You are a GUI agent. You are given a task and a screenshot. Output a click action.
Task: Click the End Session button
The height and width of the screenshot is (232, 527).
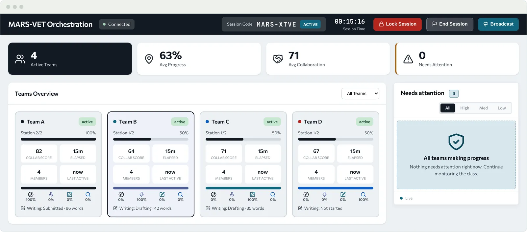click(x=450, y=24)
